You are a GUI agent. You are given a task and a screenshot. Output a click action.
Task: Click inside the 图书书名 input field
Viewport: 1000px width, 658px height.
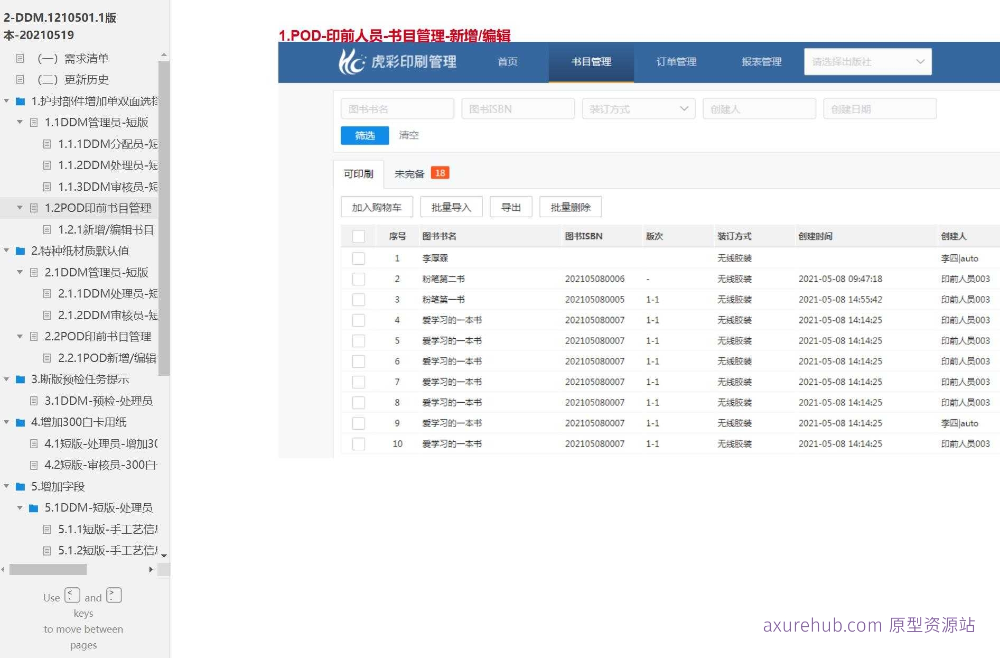(x=397, y=109)
